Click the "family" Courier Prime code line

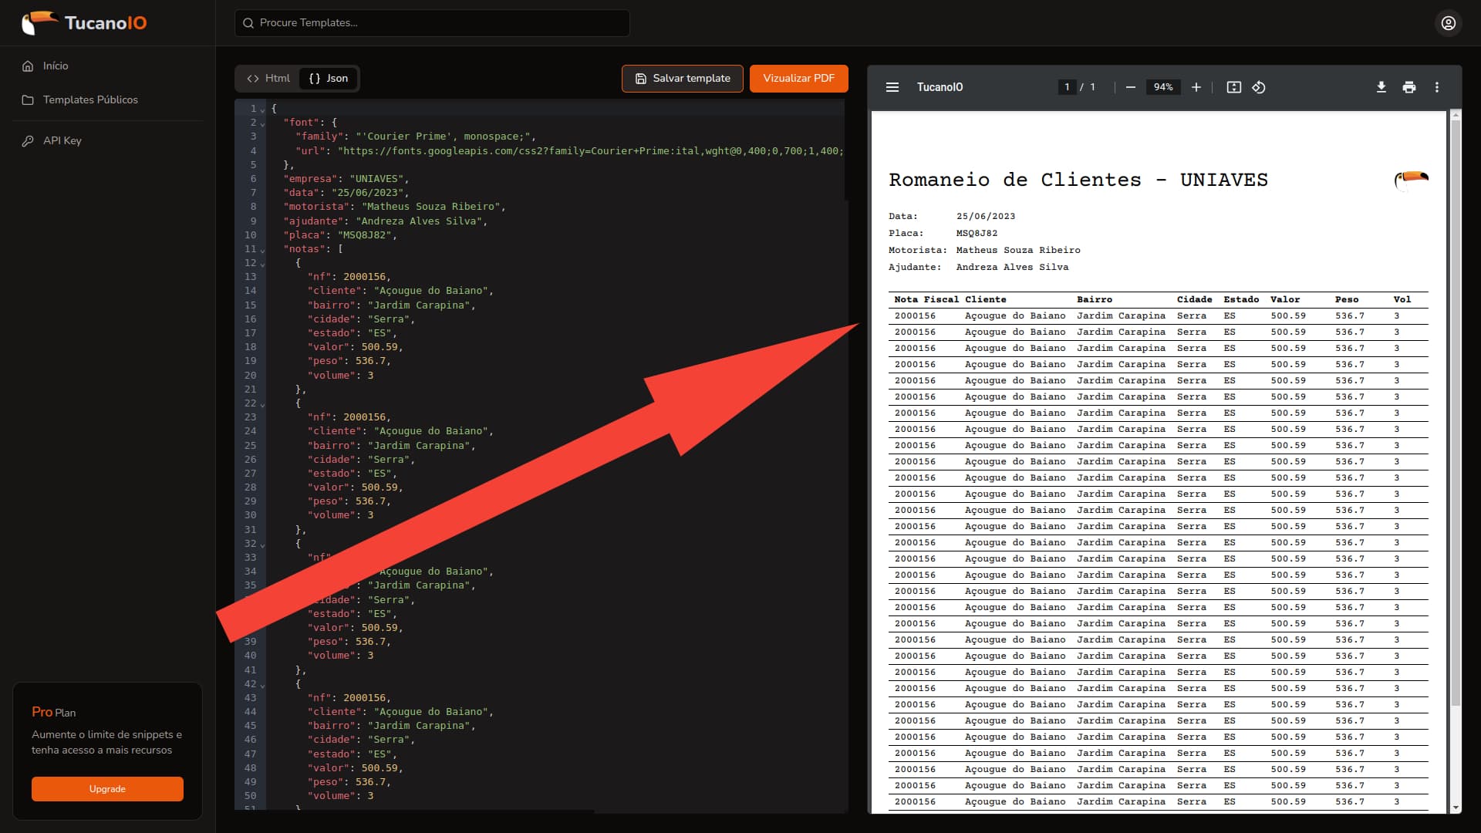click(x=415, y=137)
